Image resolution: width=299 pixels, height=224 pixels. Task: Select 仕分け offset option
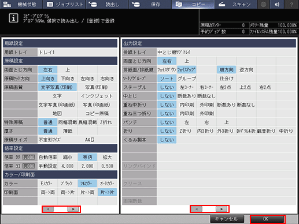[226, 79]
